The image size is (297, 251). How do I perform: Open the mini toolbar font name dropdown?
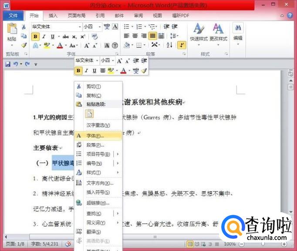click(x=97, y=61)
